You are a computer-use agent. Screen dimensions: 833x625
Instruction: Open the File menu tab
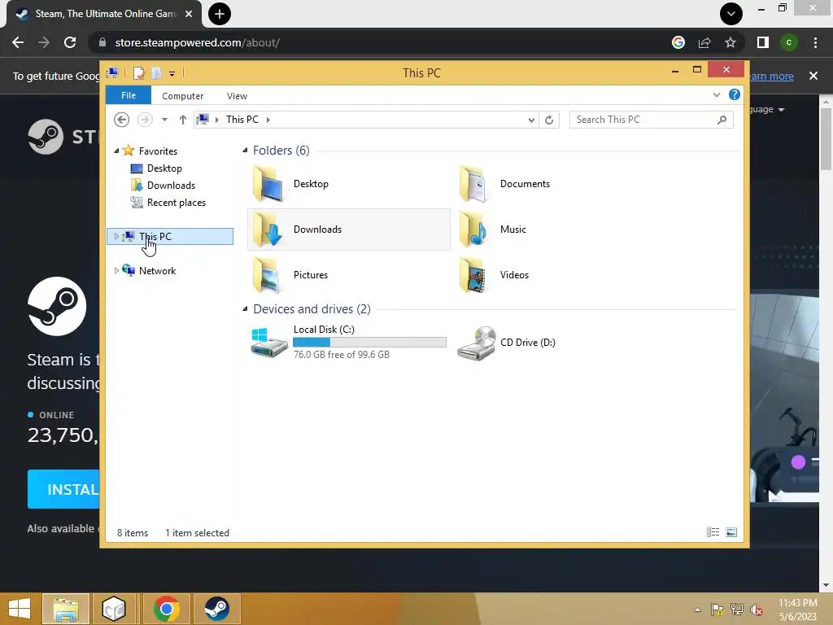pos(129,95)
